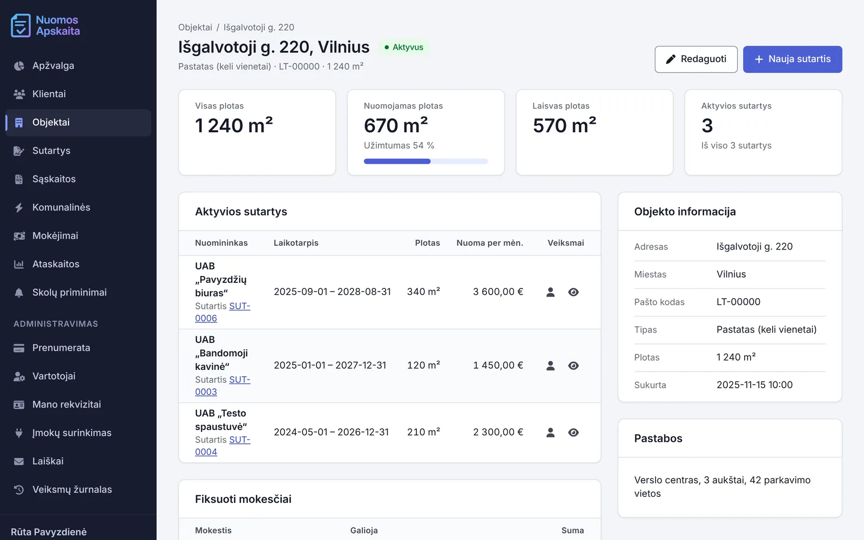Click the Klientai people icon
This screenshot has height=540, width=864.
[19, 94]
